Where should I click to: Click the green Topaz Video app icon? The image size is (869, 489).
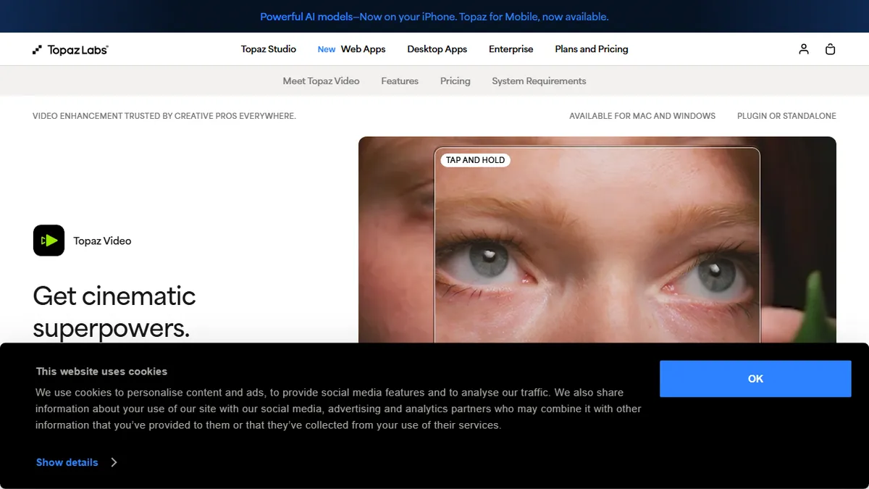49,241
